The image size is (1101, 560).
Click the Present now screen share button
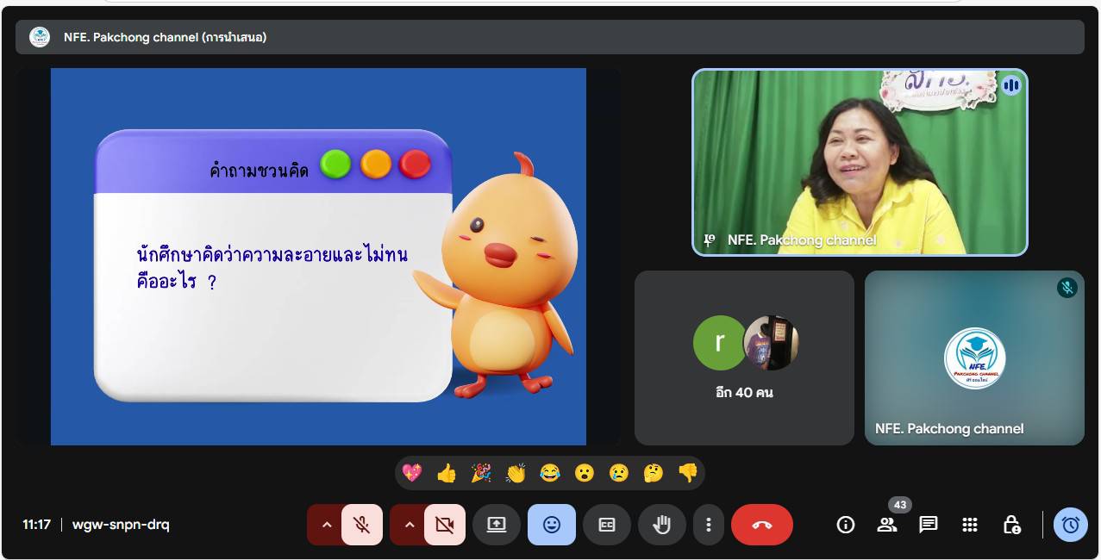[497, 525]
